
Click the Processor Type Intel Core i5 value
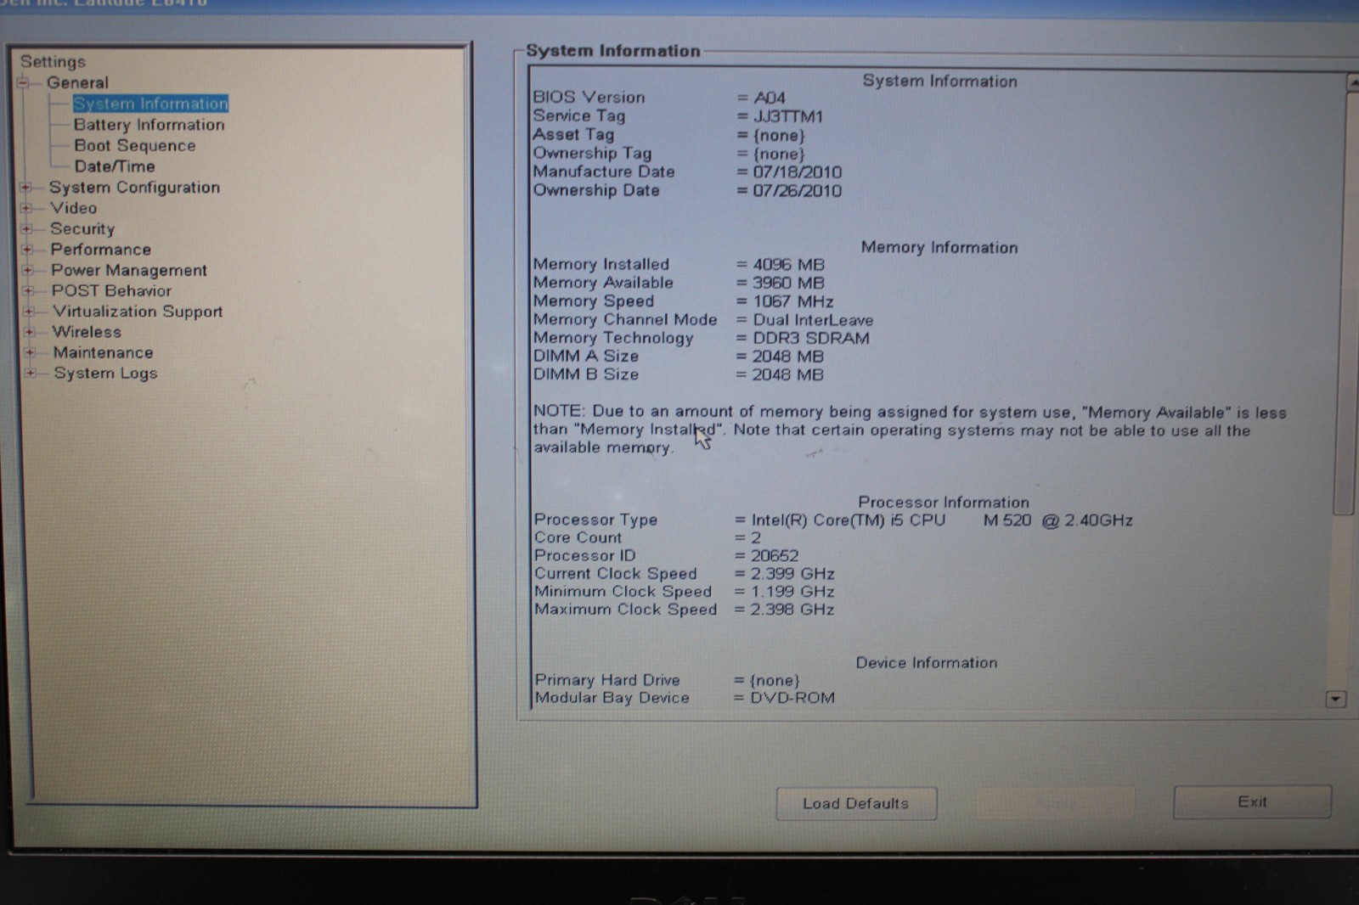(x=942, y=520)
